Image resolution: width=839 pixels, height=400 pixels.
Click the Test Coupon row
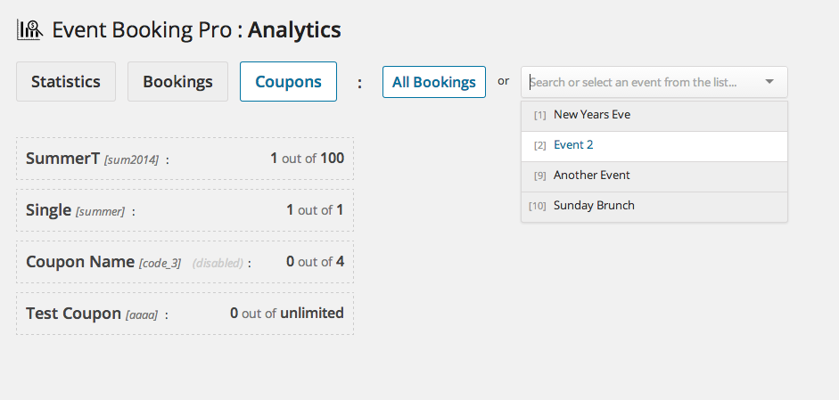[x=185, y=314]
